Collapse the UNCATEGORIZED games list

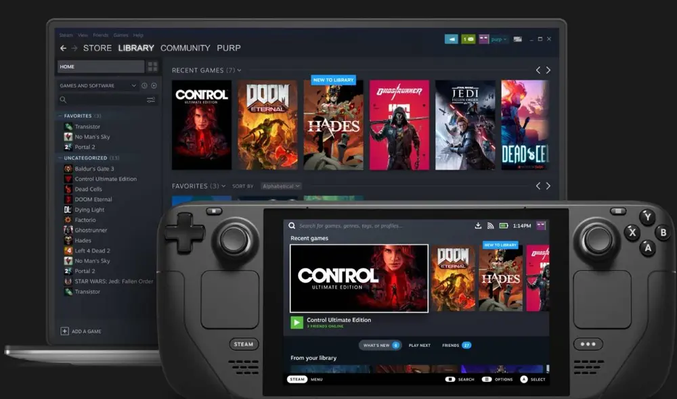coord(62,158)
